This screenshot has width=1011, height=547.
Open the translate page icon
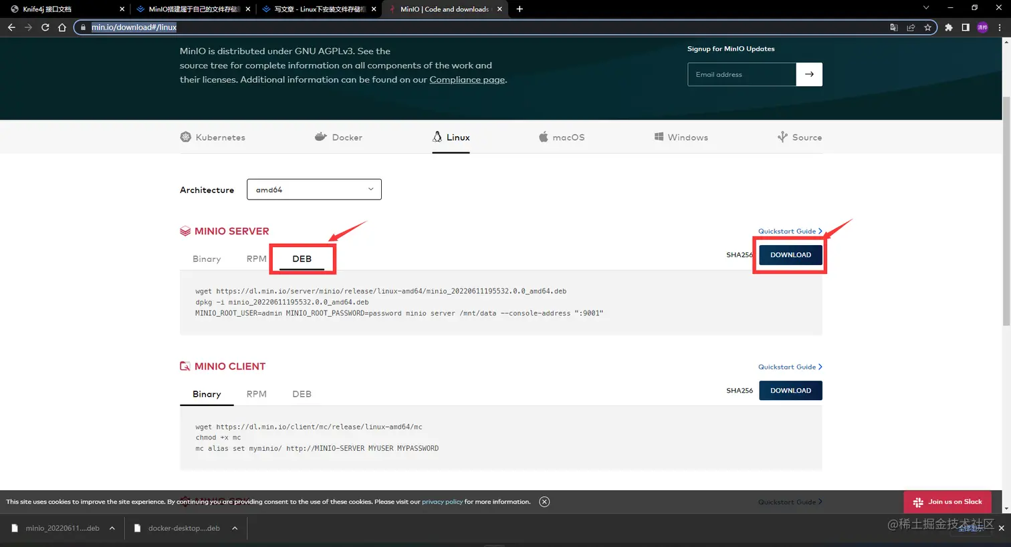click(894, 27)
